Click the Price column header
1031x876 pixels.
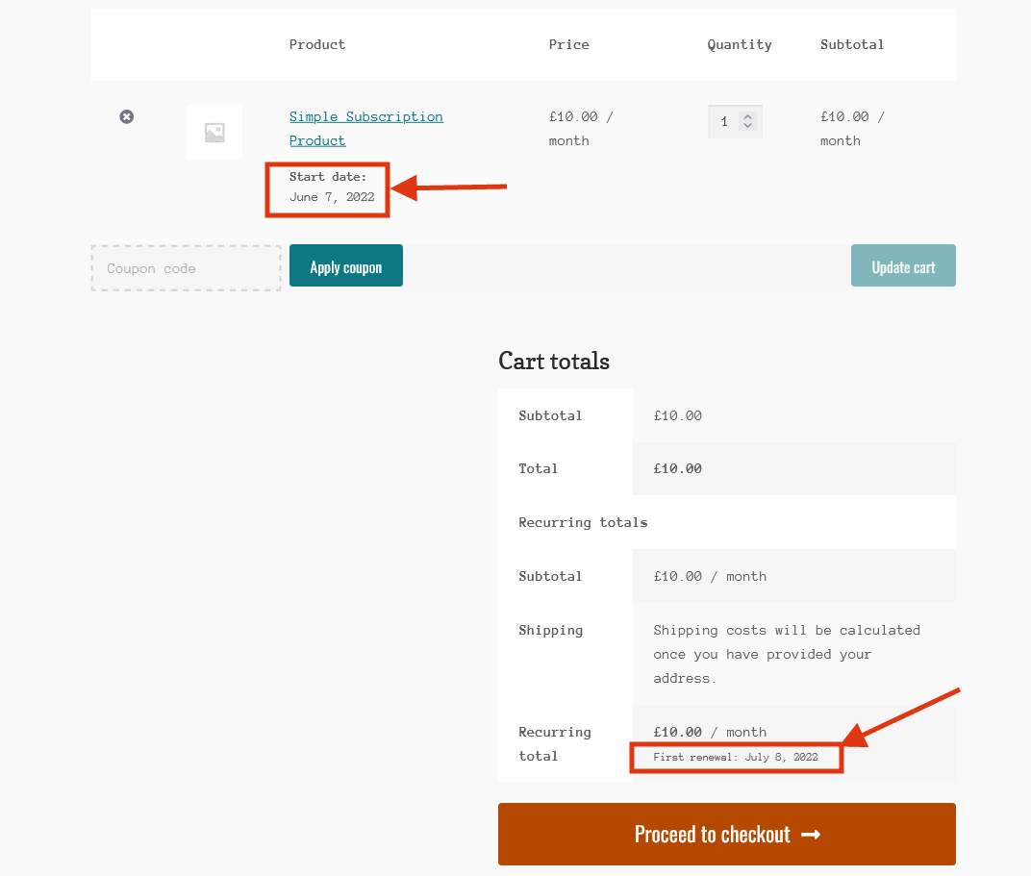tap(568, 44)
